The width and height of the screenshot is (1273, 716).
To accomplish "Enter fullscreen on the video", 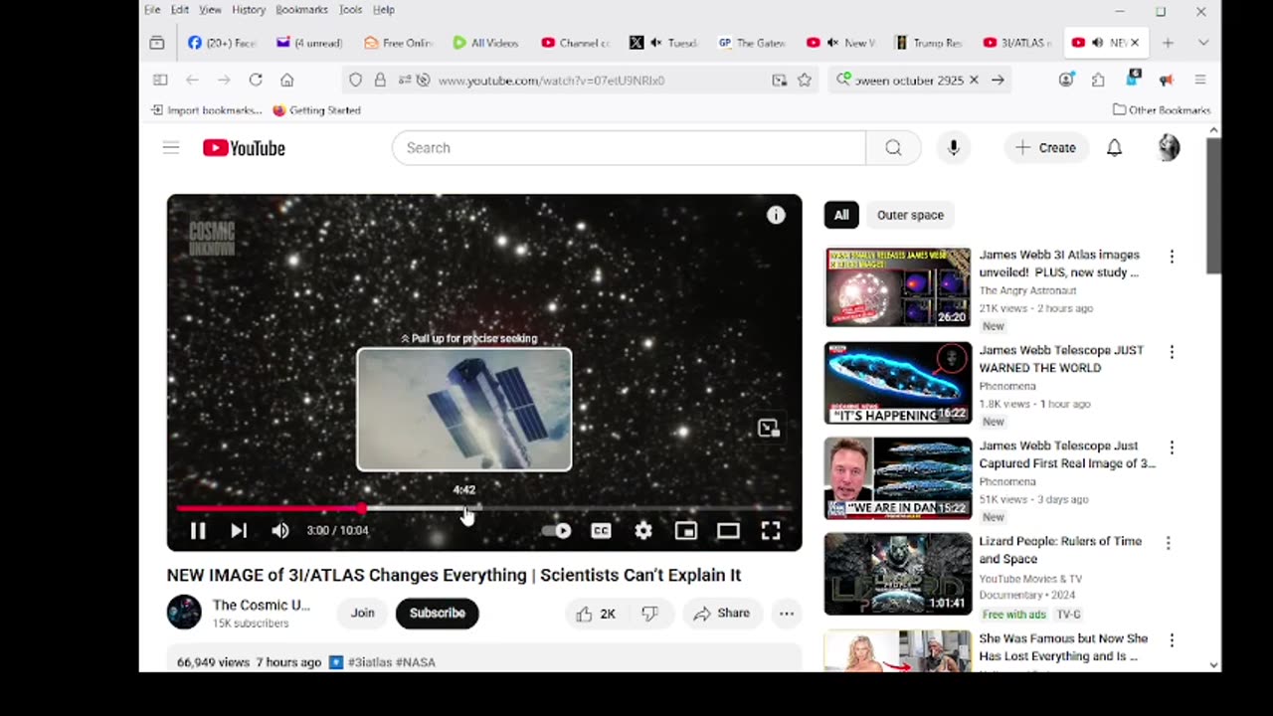I will [x=771, y=531].
